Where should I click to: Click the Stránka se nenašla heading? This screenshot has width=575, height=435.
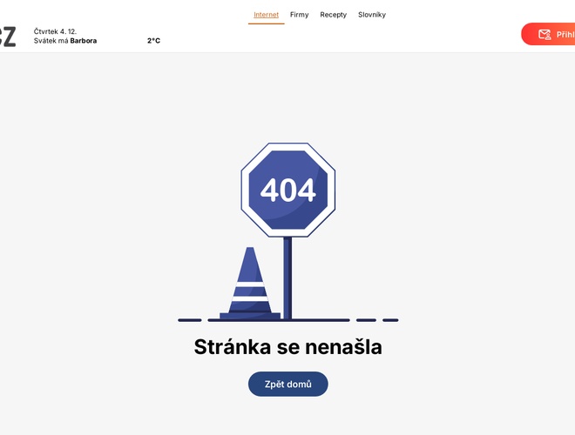[x=287, y=347]
